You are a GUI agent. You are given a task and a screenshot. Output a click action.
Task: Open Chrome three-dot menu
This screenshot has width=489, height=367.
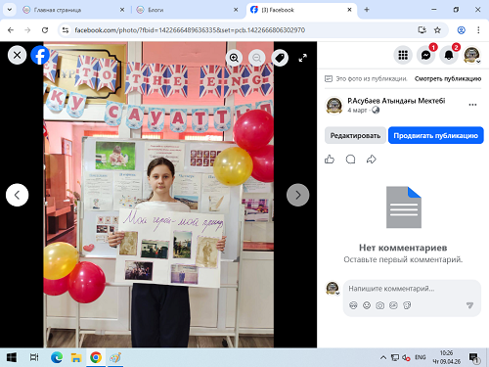(478, 30)
